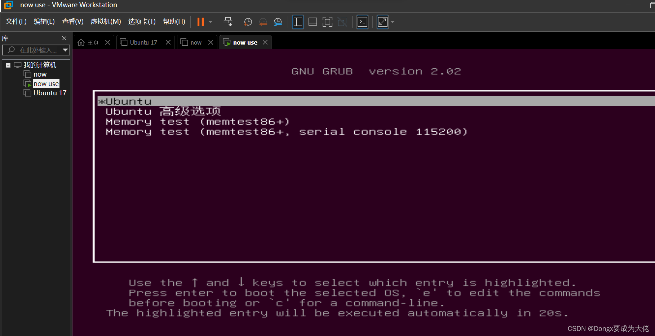Click the library search input field
The image size is (655, 336).
tap(36, 50)
